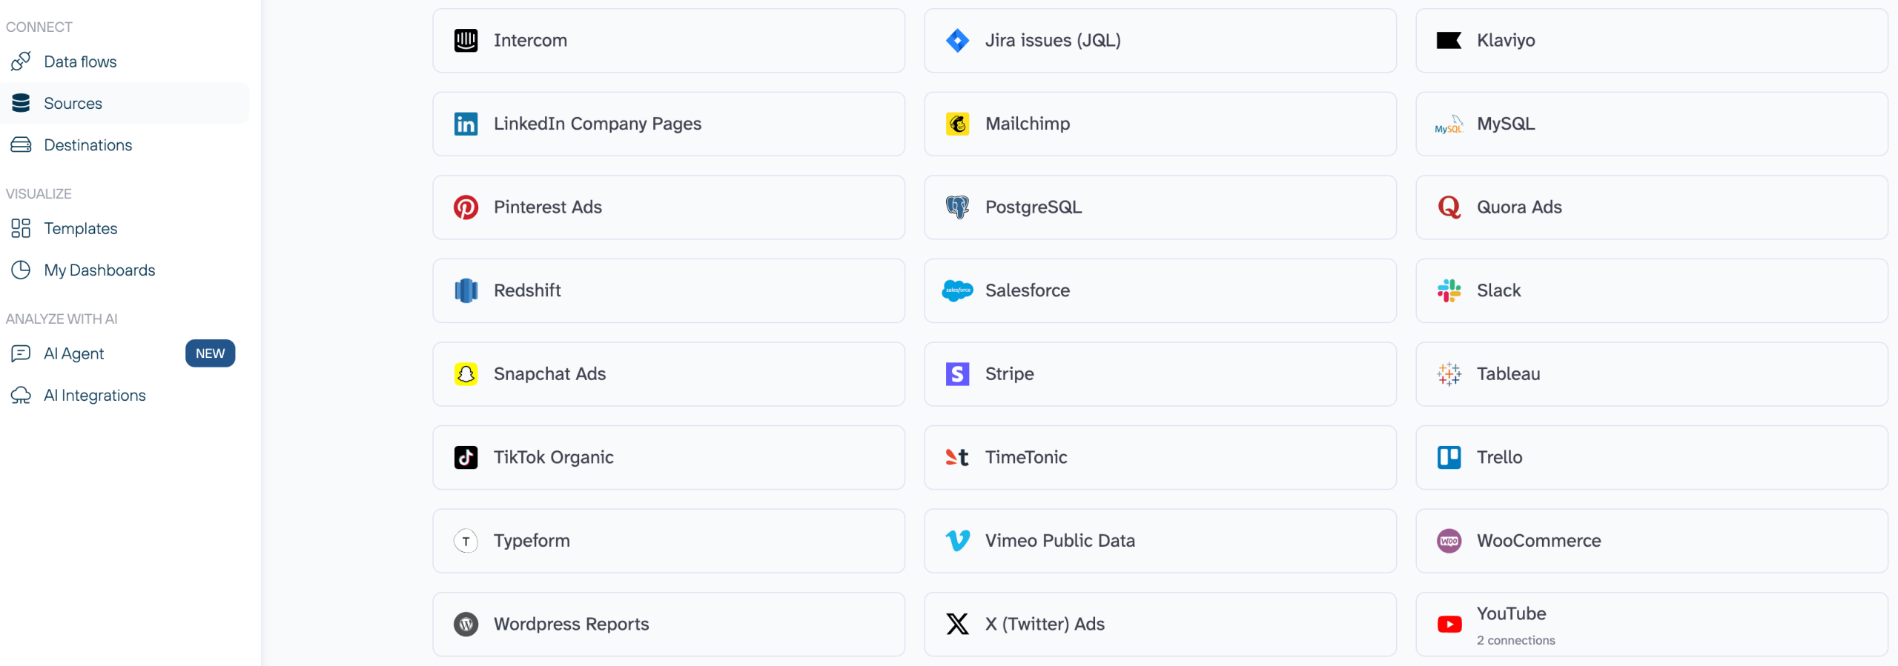The image size is (1898, 666).
Task: Select the Tableau source name
Action: click(1508, 374)
